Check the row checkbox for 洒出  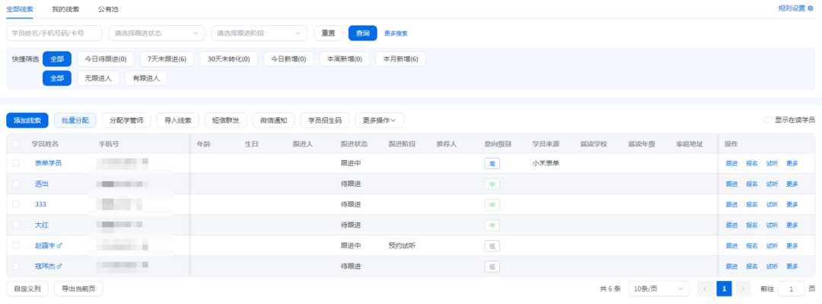point(16,184)
